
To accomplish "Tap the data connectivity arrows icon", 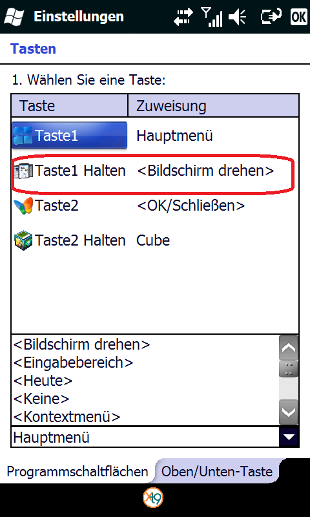I will [184, 17].
